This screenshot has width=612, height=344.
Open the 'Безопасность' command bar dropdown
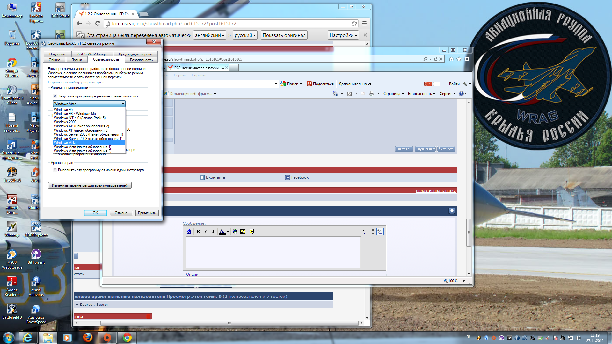coord(421,94)
